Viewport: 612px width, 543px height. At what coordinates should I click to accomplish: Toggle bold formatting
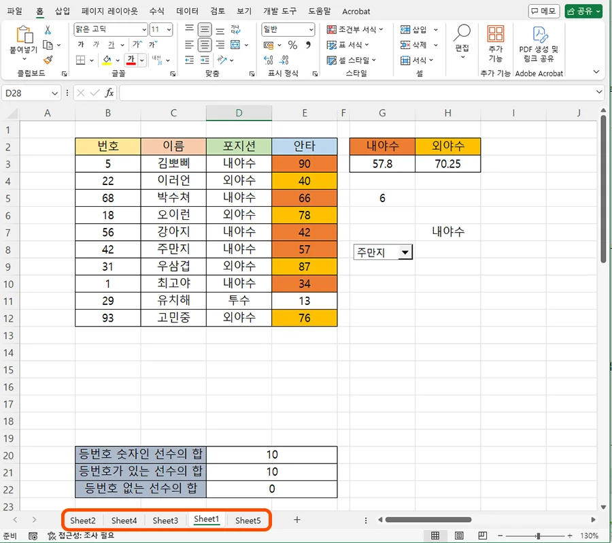[x=81, y=44]
